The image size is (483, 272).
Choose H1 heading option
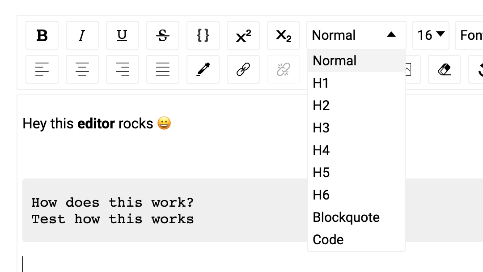click(356, 83)
